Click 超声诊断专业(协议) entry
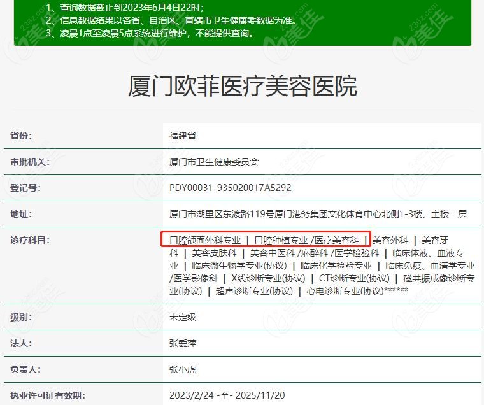The image size is (484, 405). pyautogui.click(x=254, y=291)
